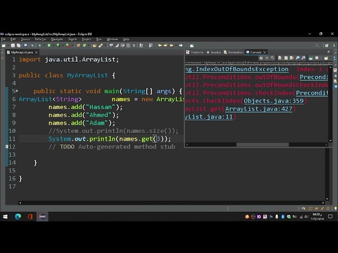Click the Pin Editor icon
The width and height of the screenshot is (338, 253).
pyautogui.click(x=192, y=45)
